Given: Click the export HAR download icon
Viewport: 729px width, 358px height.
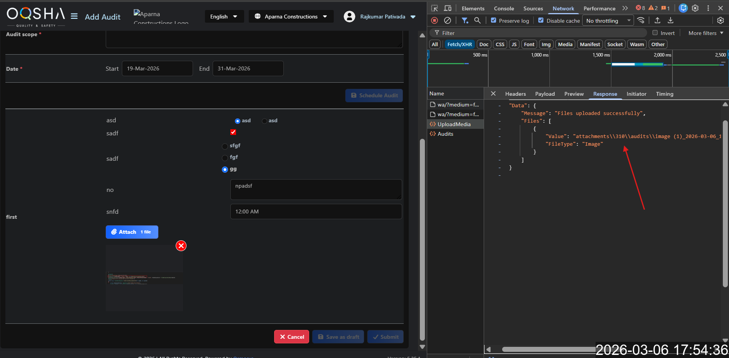Looking at the screenshot, I should click(x=670, y=20).
